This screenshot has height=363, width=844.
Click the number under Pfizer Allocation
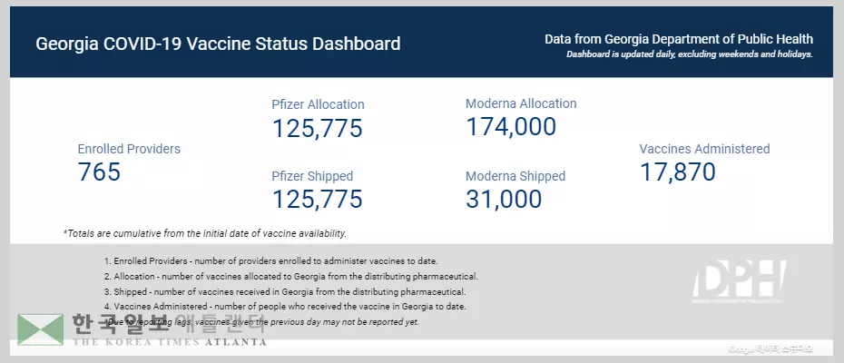[x=317, y=128]
